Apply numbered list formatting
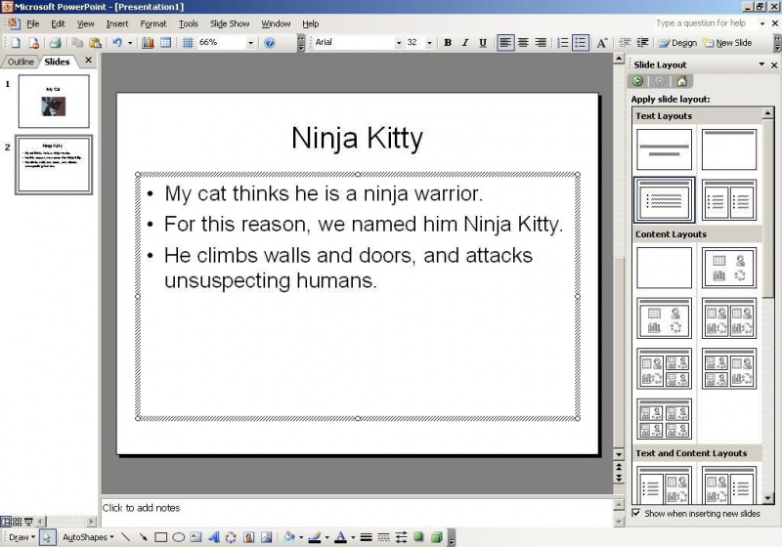The width and height of the screenshot is (782, 547). coord(563,43)
